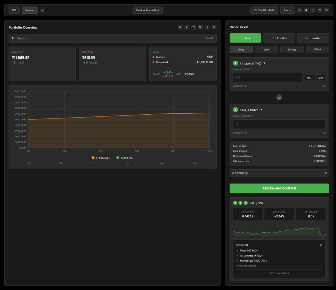The height and width of the screenshot is (290, 336).
Task: Open the 24h gains period dropdown
Action: (156, 74)
